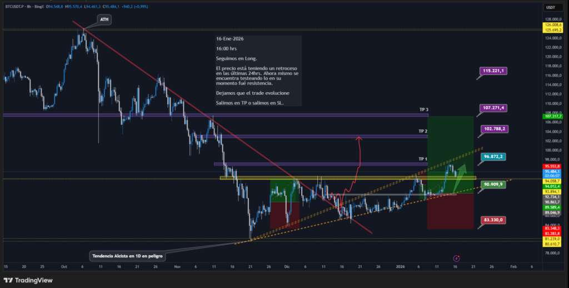Select the 102.788,2 purple price callout
Screen dimensions: 569x288
[494, 129]
